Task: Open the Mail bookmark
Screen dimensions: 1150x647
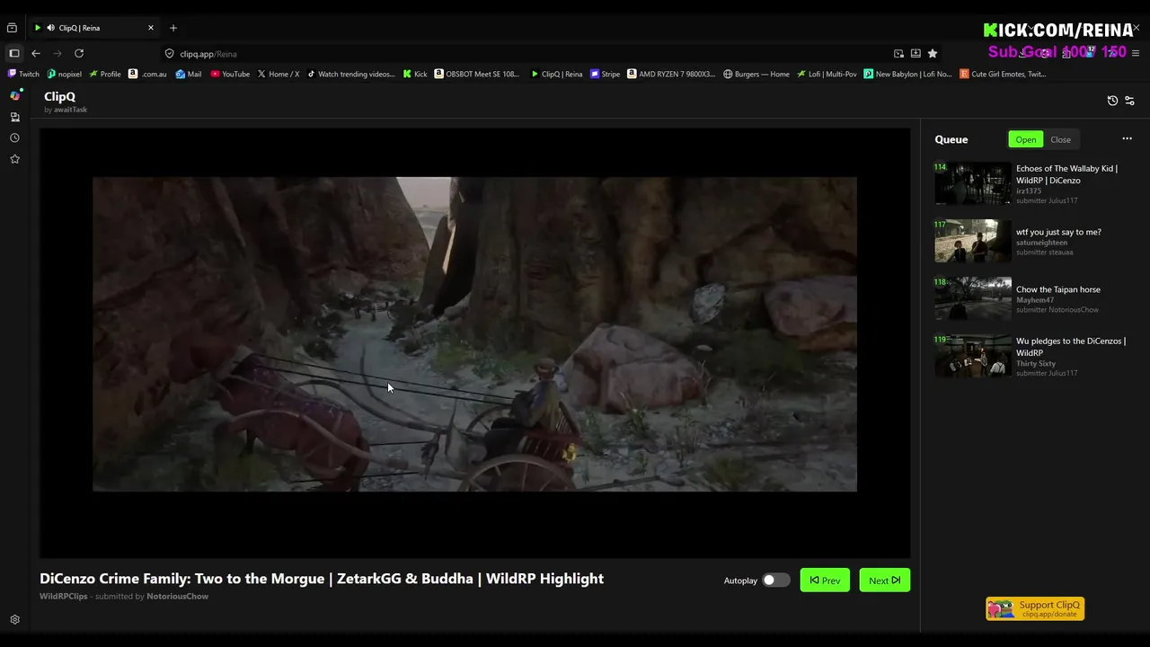Action: pos(189,75)
